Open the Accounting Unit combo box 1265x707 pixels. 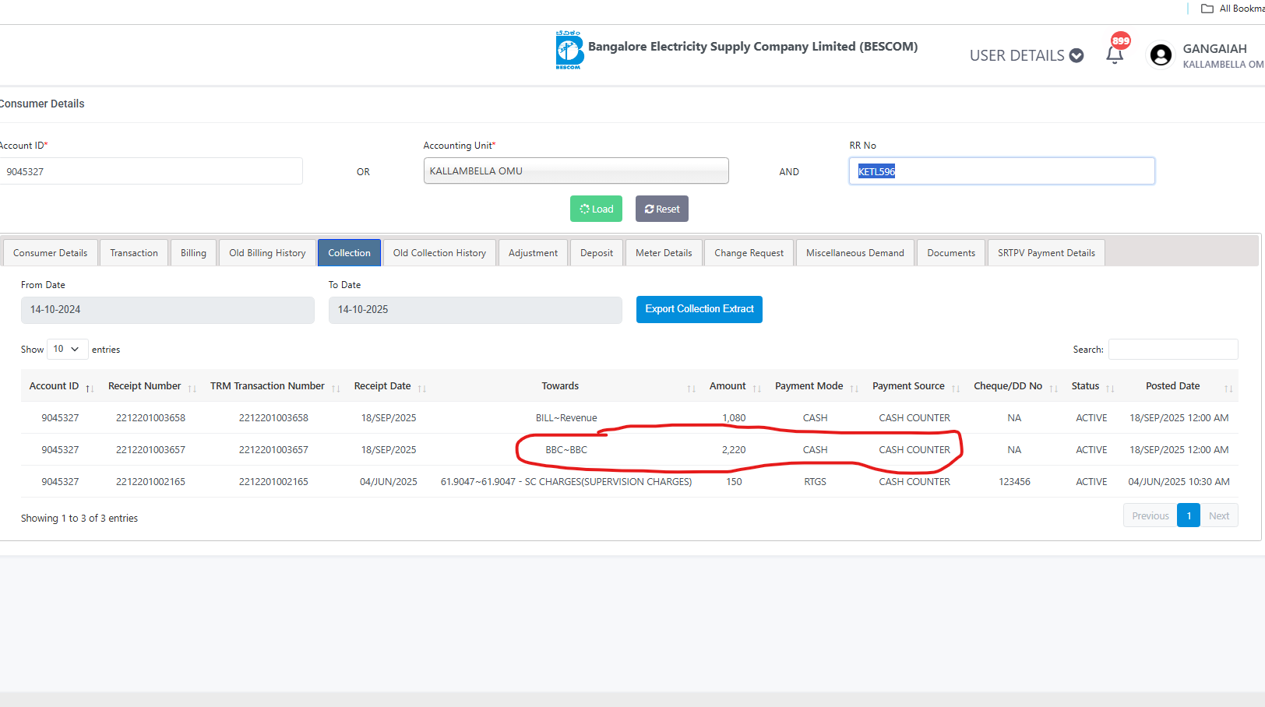576,171
